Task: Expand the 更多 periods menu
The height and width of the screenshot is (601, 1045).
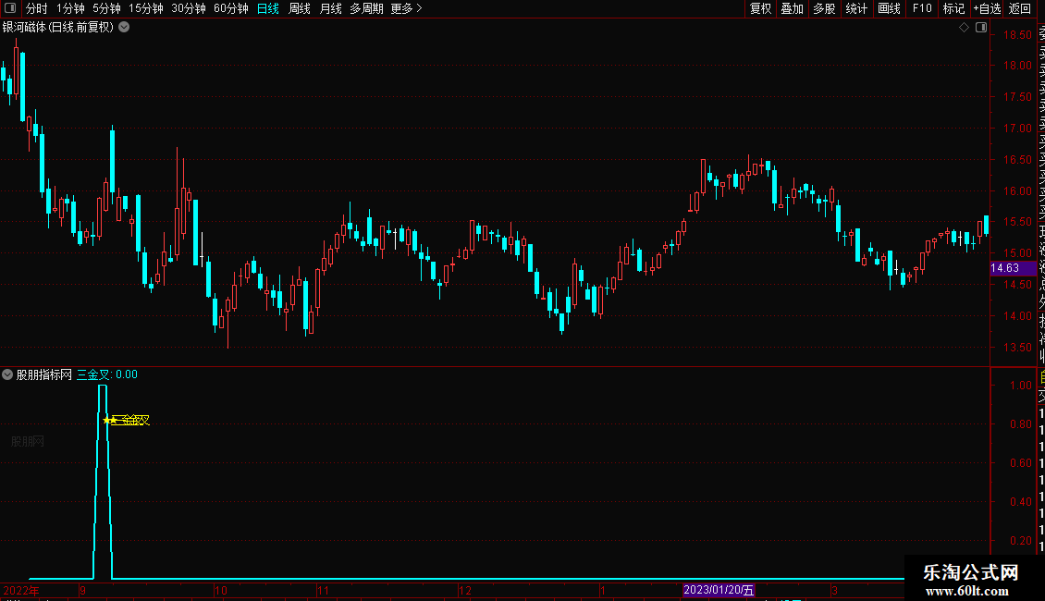Action: click(x=407, y=8)
